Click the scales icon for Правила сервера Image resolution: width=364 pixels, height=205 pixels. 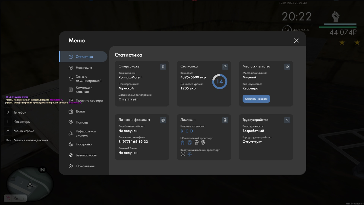click(71, 101)
